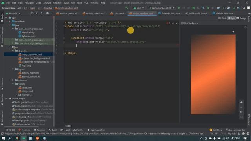Open the Gradle tool window on right edge
This screenshot has width=251, height=141.
pos(249,17)
